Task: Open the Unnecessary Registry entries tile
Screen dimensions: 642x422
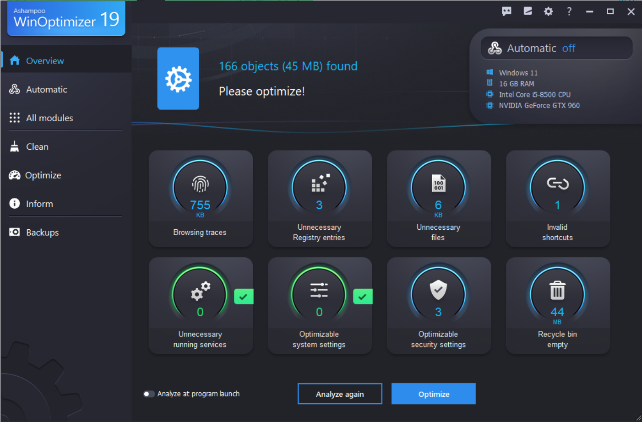Action: [x=319, y=198]
